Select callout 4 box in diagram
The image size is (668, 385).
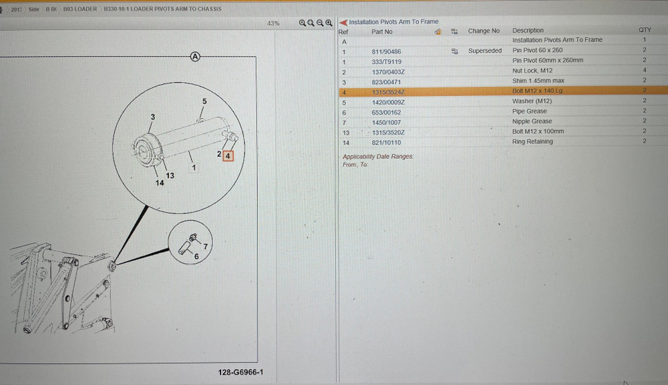[228, 156]
